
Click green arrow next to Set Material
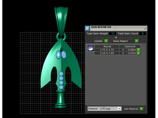(142, 109)
